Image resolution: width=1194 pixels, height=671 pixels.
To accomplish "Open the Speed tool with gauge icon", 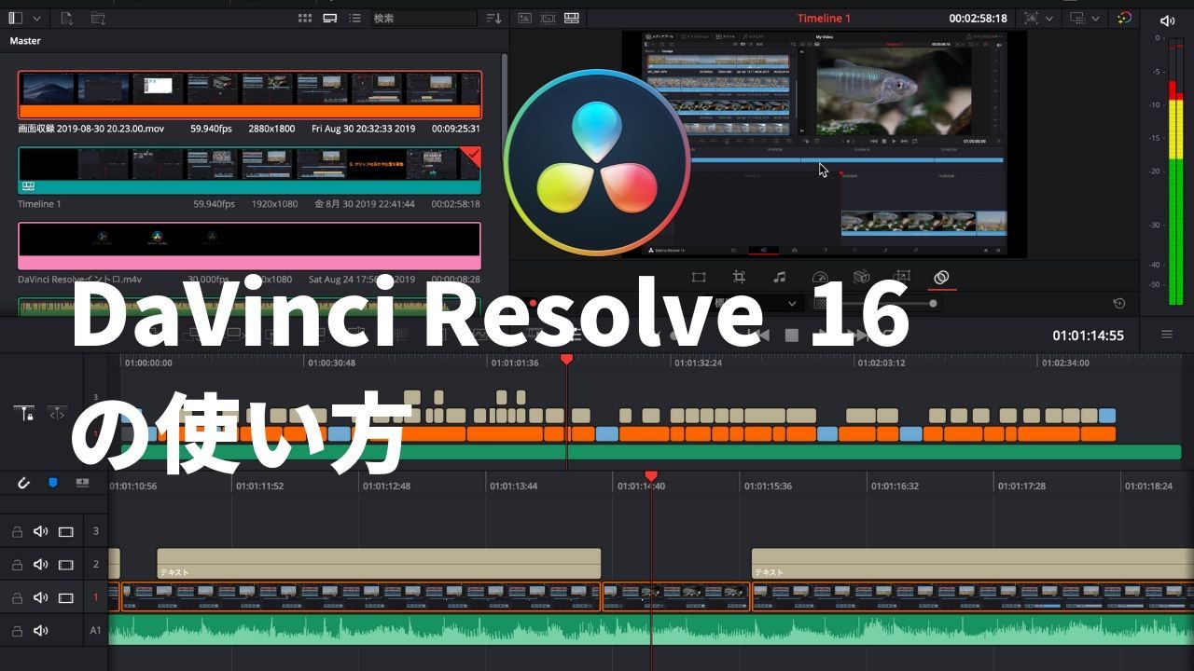I will tap(820, 277).
